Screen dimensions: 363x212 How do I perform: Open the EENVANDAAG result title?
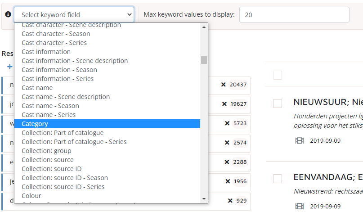point(328,177)
